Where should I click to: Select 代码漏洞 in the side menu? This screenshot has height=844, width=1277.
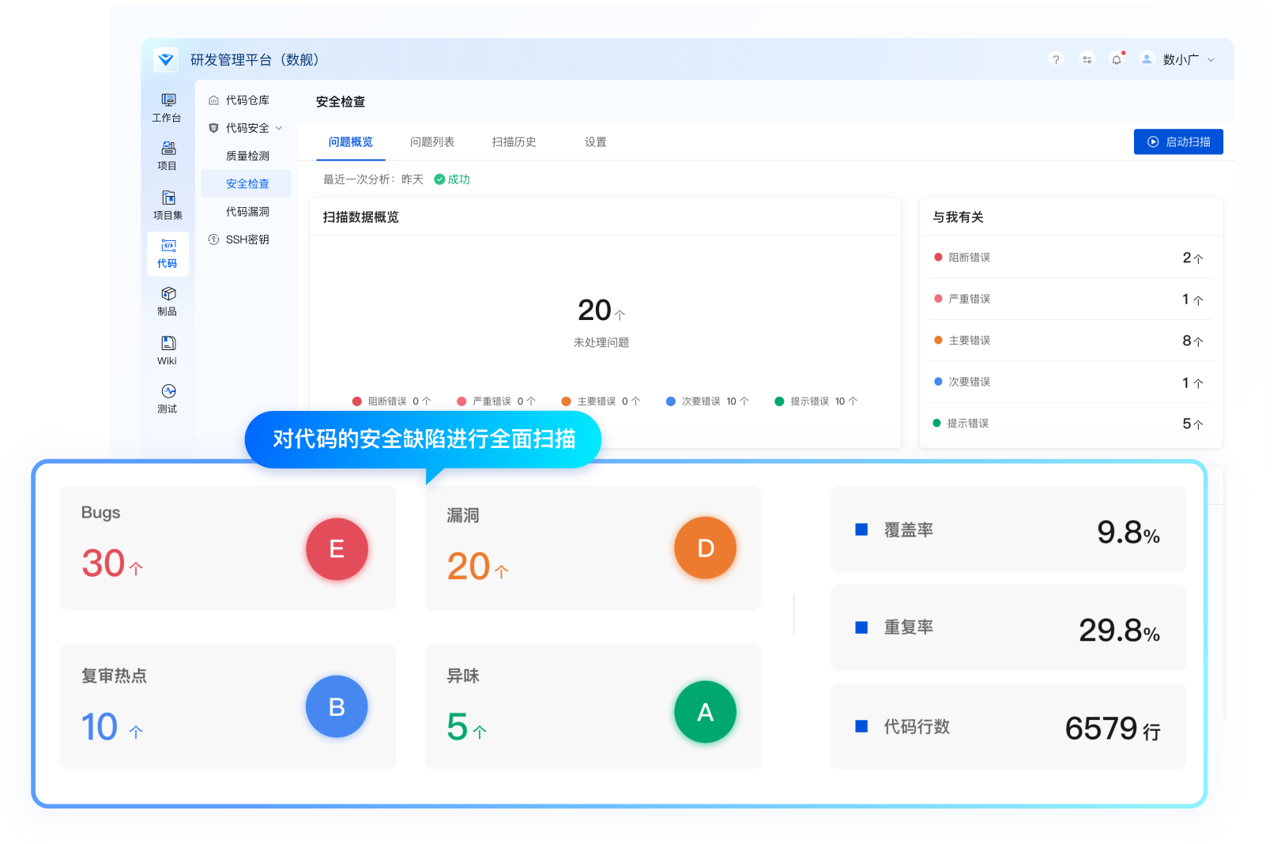(247, 212)
